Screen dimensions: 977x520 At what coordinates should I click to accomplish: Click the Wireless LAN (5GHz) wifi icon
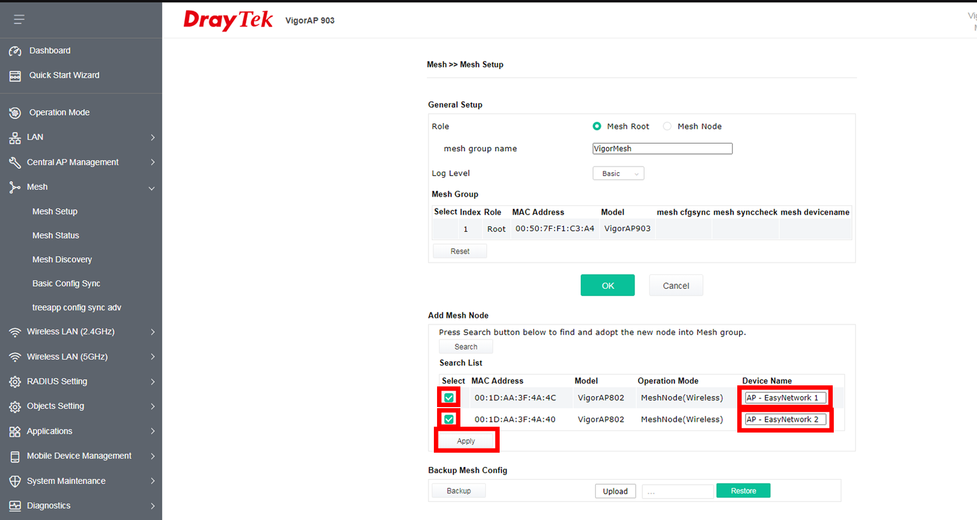click(15, 357)
